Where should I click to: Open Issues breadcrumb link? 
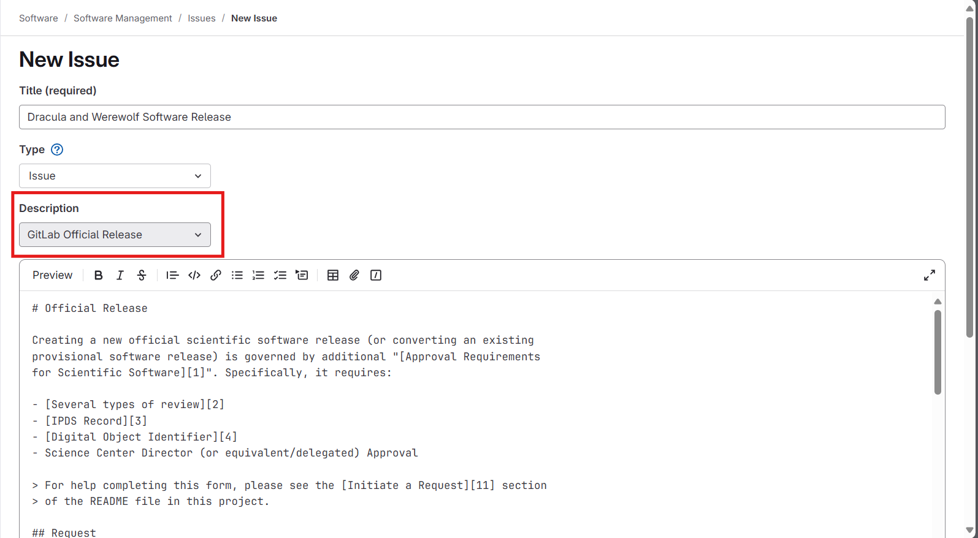(x=202, y=18)
